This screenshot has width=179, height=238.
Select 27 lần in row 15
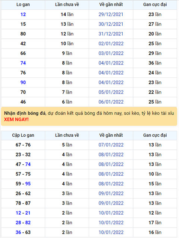tap(155, 24)
